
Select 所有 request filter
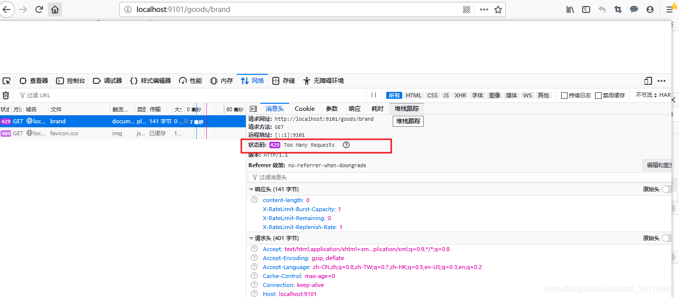pyautogui.click(x=394, y=95)
